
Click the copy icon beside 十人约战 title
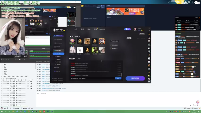(x=79, y=36)
